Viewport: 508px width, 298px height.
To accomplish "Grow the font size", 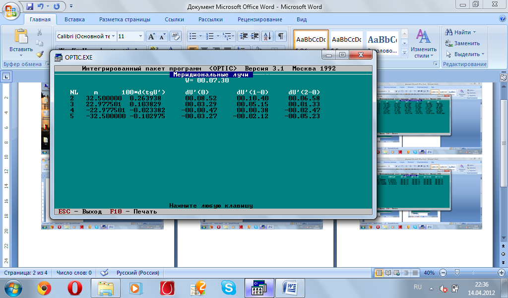I will pos(151,36).
